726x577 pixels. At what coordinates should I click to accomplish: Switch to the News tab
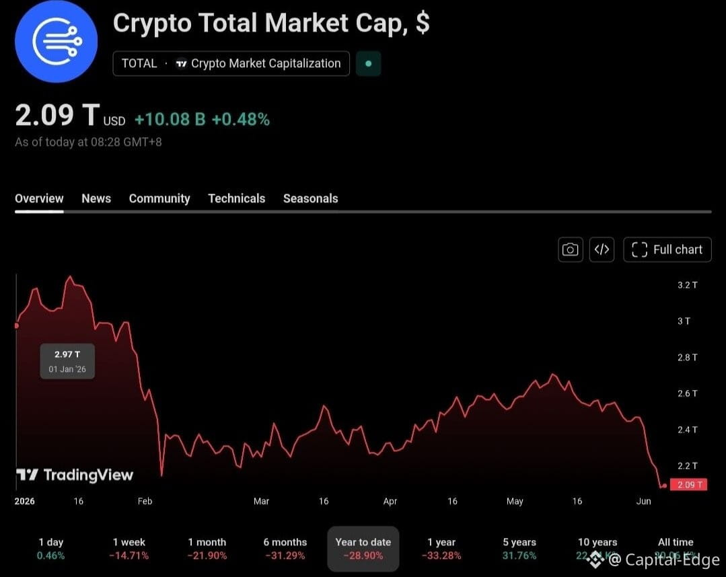pyautogui.click(x=96, y=198)
